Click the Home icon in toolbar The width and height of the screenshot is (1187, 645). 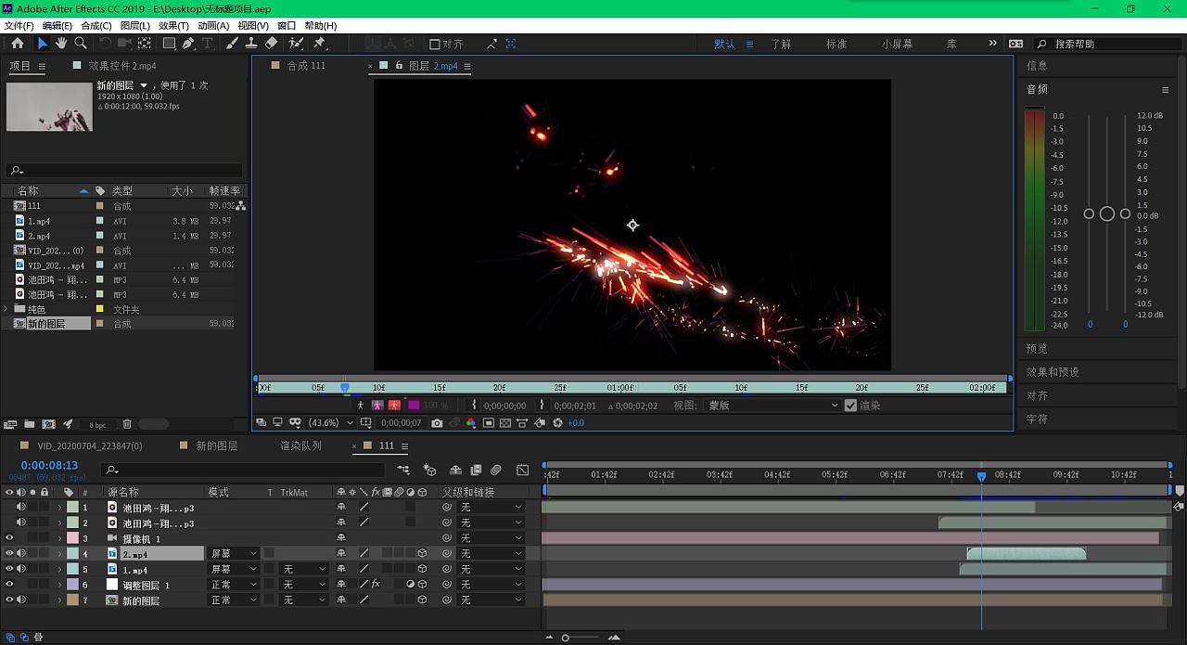pyautogui.click(x=18, y=44)
